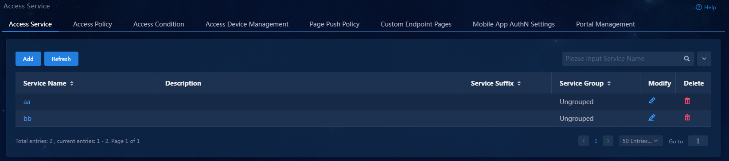
Task: Click the Refresh button
Action: pyautogui.click(x=61, y=59)
